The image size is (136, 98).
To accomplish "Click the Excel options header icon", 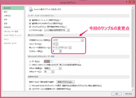I will click(x=31, y=9).
